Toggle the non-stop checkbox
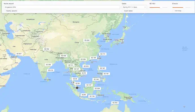This screenshot has width=195, height=112. (x=173, y=11)
